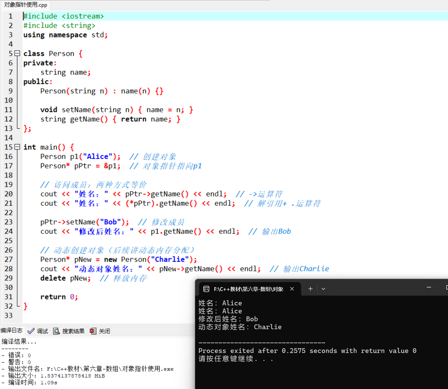This screenshot has height=389, width=448.
Task: Click the comment 访问成员：两种方式等价
Action: point(93,185)
